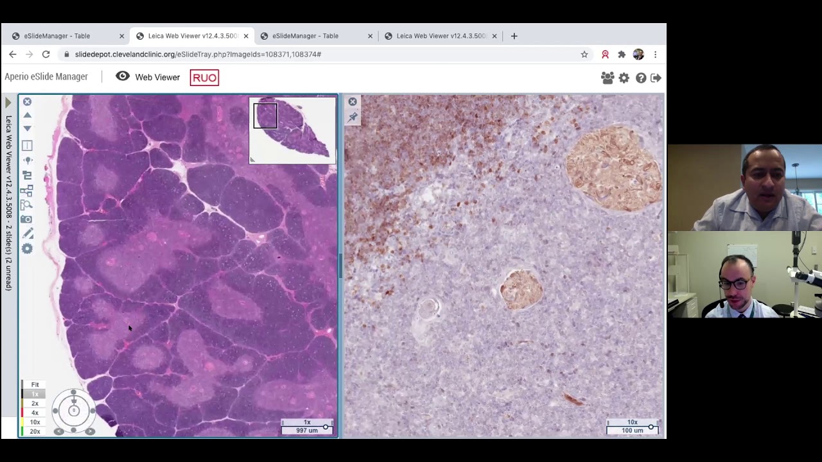The image size is (822, 462).
Task: Select the 20x magnification level
Action: pyautogui.click(x=35, y=431)
